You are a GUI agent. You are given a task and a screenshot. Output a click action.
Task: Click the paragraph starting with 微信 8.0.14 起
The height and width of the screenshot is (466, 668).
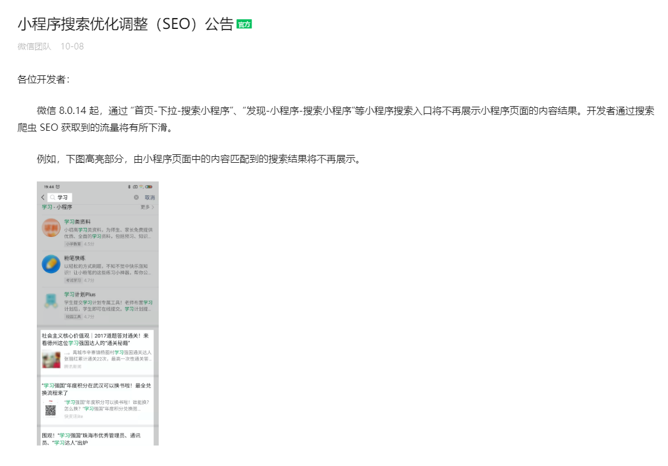tap(336, 119)
